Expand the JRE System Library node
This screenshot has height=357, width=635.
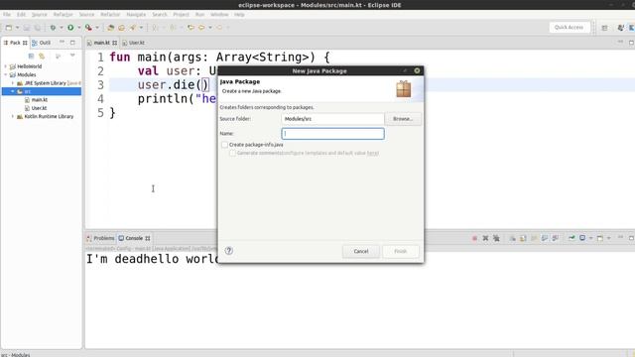point(13,83)
